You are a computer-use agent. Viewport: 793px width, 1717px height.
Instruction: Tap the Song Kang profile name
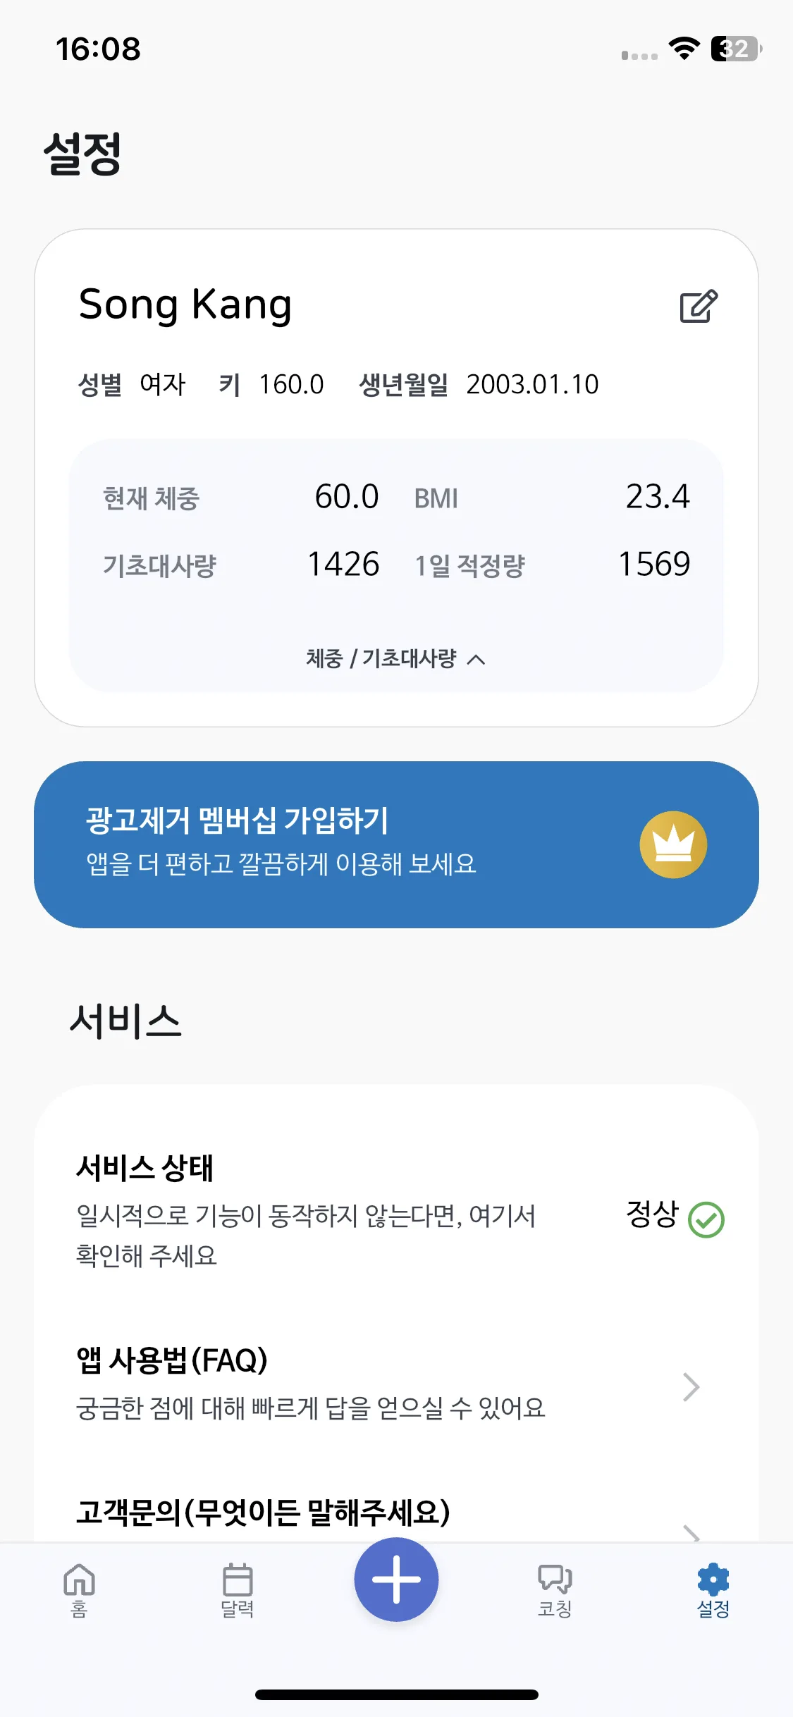tap(185, 306)
